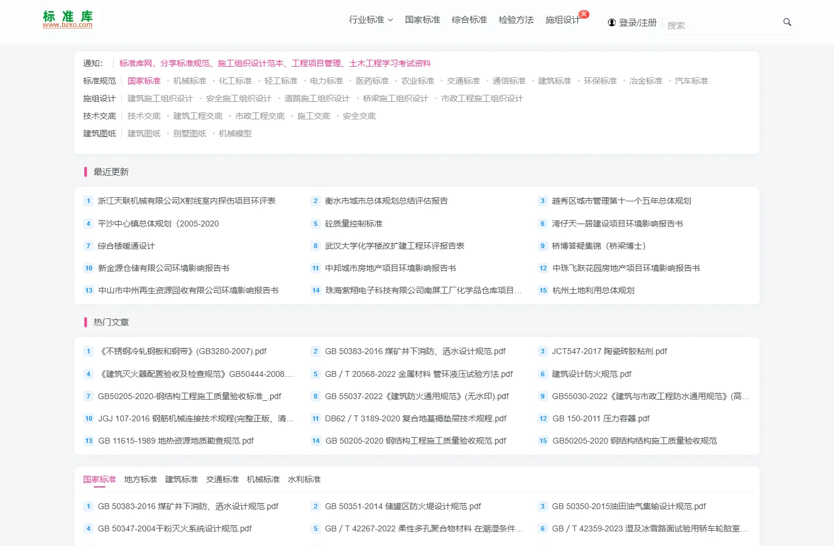Open the 机械模型 link
Image resolution: width=834 pixels, height=546 pixels.
click(235, 133)
